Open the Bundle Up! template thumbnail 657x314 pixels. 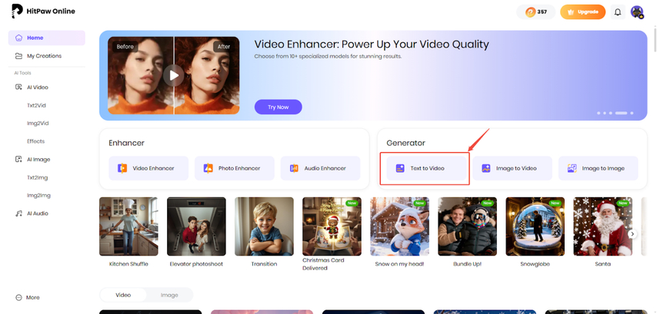[468, 226]
